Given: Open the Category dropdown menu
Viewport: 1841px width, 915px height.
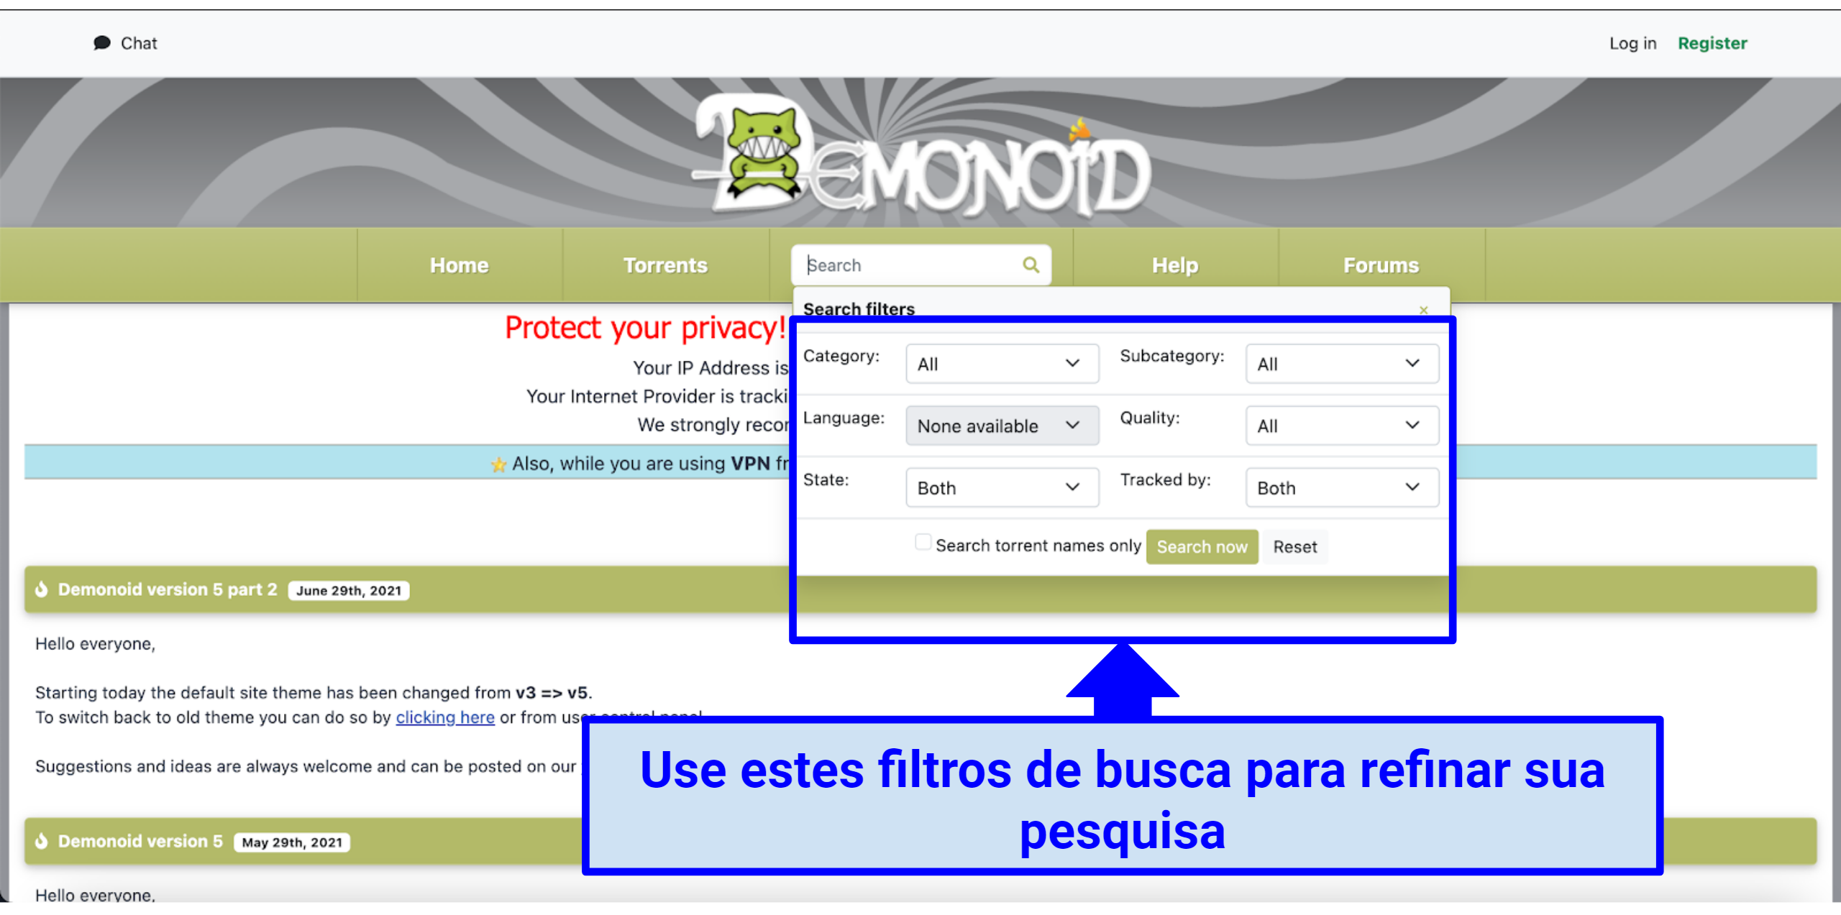Looking at the screenshot, I should [x=998, y=364].
